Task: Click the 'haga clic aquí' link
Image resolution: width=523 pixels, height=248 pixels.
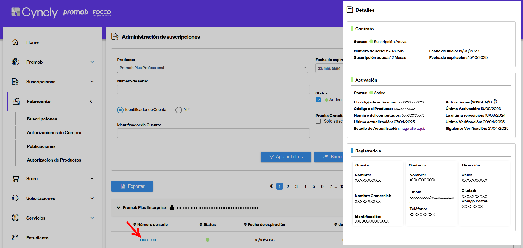Action: click(x=412, y=128)
